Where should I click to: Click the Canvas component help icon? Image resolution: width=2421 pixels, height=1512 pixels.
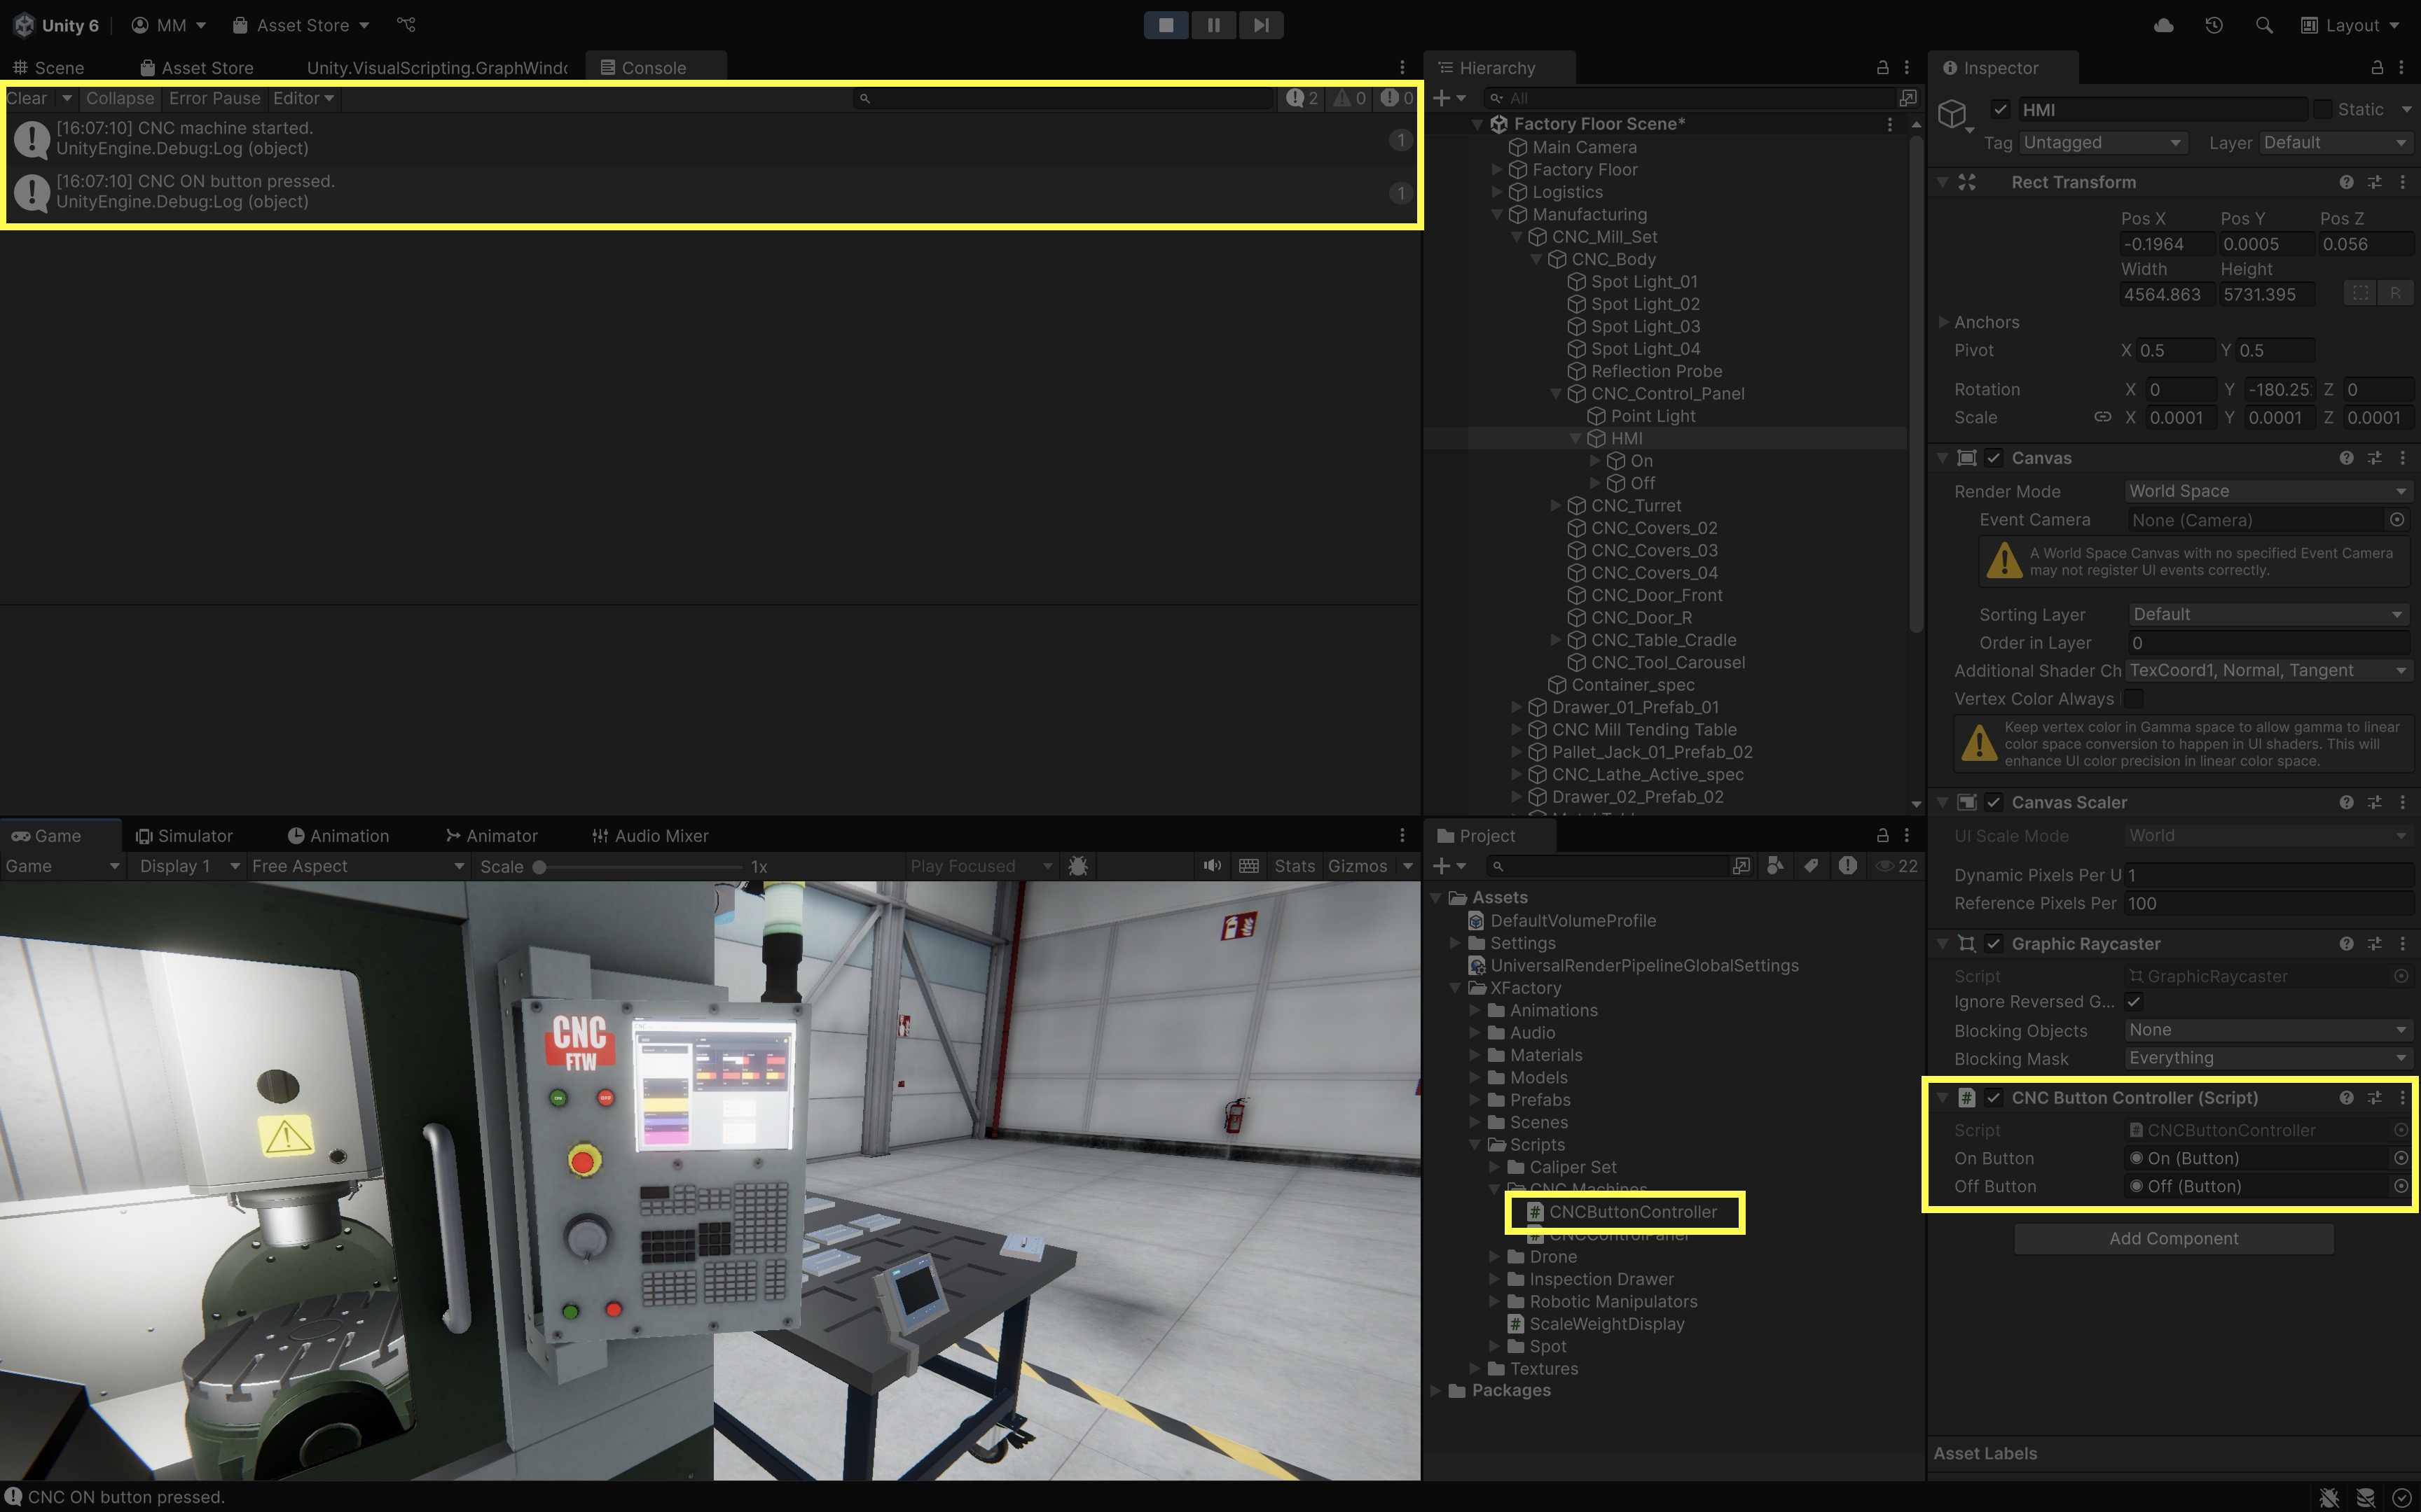2346,458
